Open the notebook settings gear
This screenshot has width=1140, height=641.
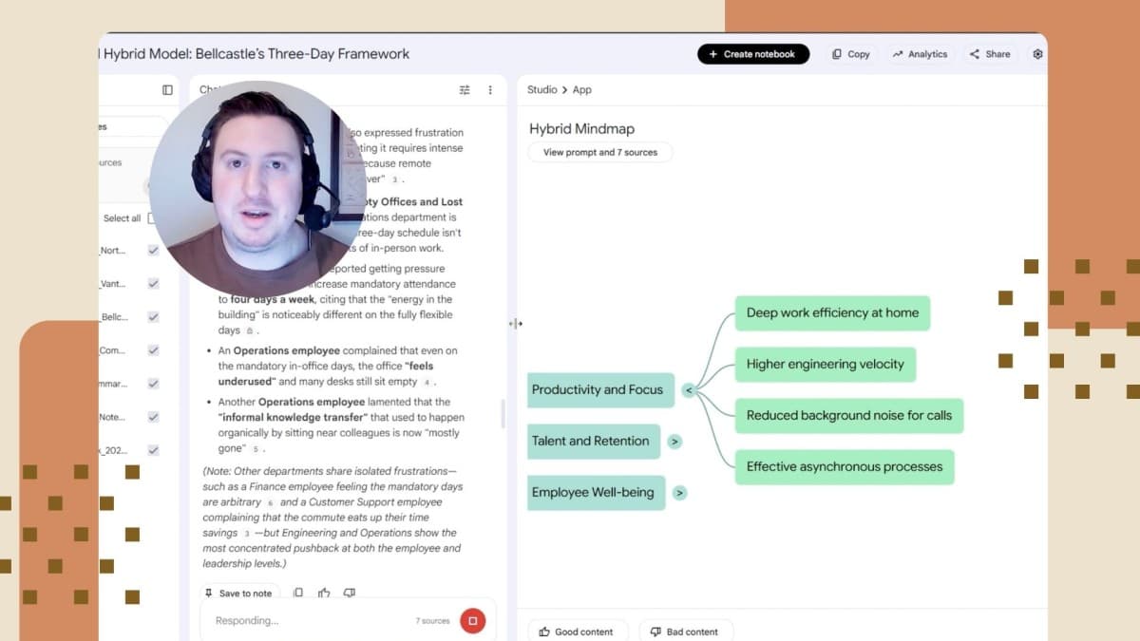tap(1037, 54)
